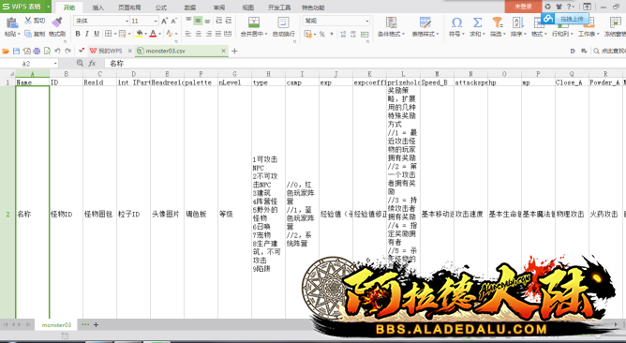Open Conditional Formatting icon
Viewport: 626px width, 343px height.
[392, 22]
